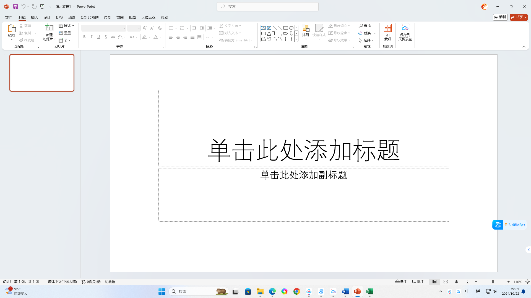Screen dimensions: 531x298
Task: Select the arrow shape tool
Action: (x=280, y=28)
